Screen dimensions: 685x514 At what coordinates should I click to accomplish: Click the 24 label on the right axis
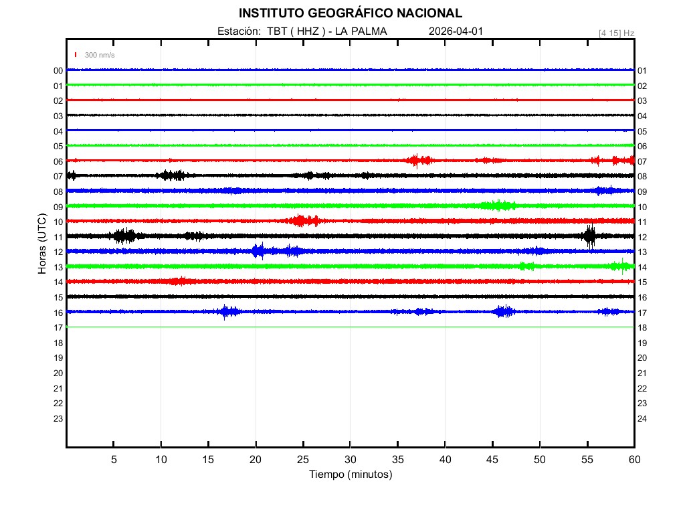[x=641, y=419]
